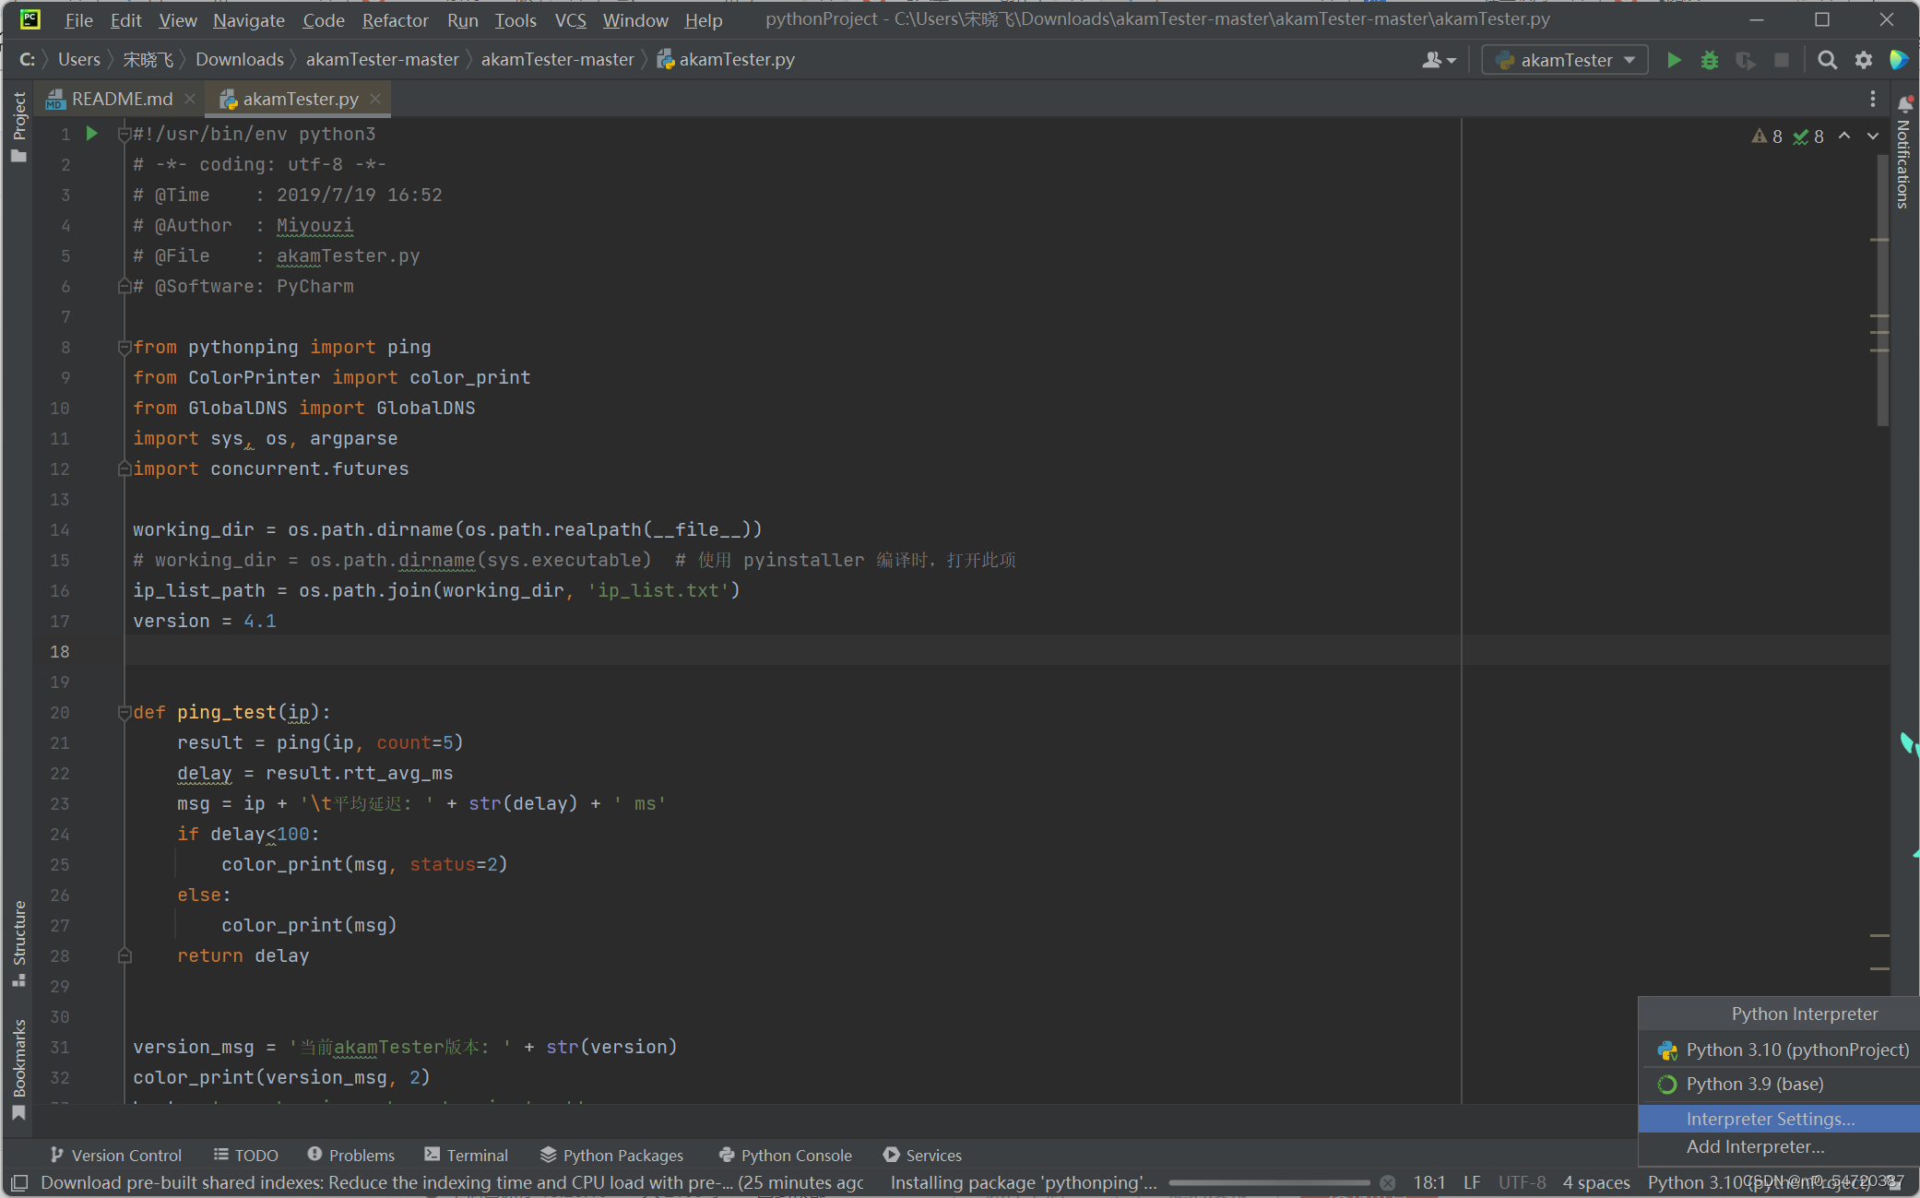Select Interpreter Settings... option

point(1770,1119)
